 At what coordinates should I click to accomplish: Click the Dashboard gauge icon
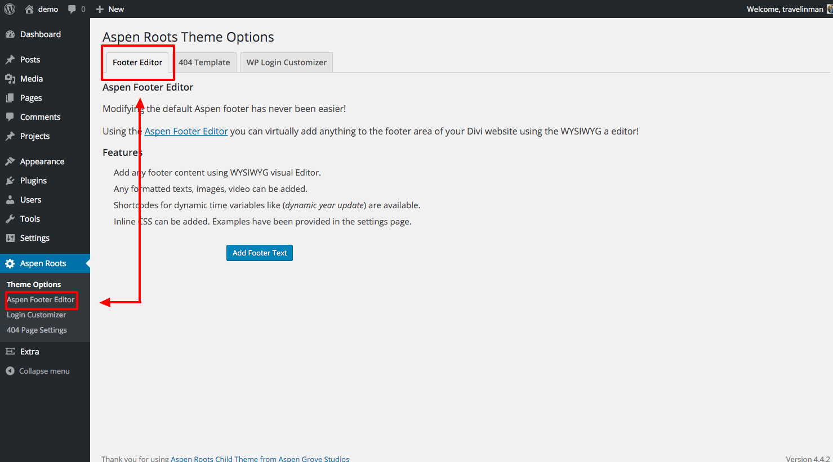(10, 34)
